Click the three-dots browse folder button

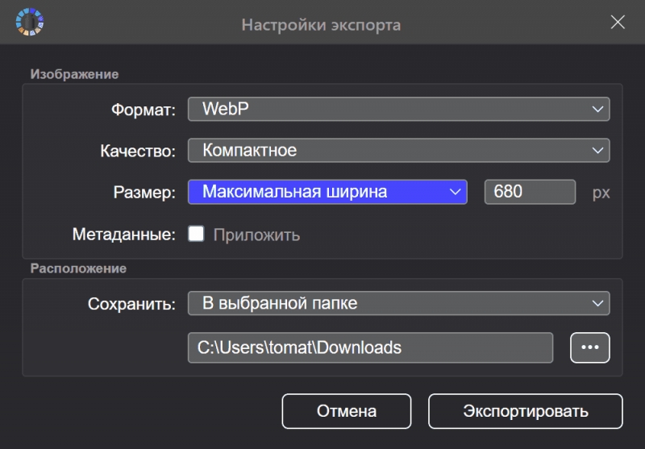[x=589, y=347]
